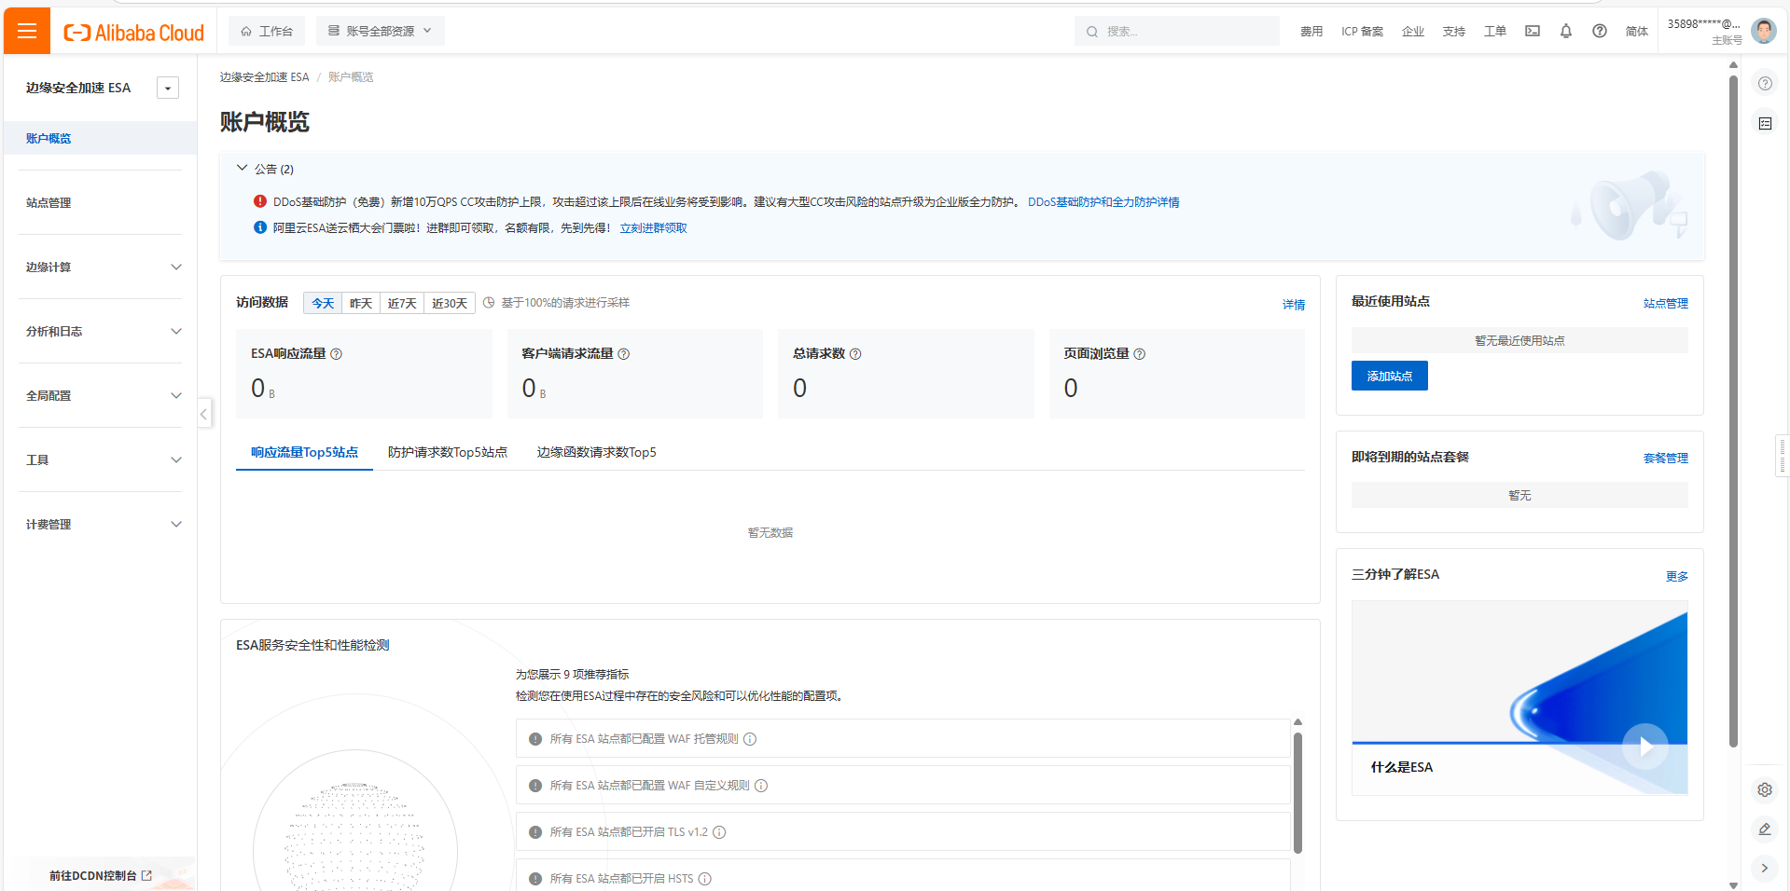Open the 账号全部资源 dropdown
The width and height of the screenshot is (1790, 891).
[380, 30]
